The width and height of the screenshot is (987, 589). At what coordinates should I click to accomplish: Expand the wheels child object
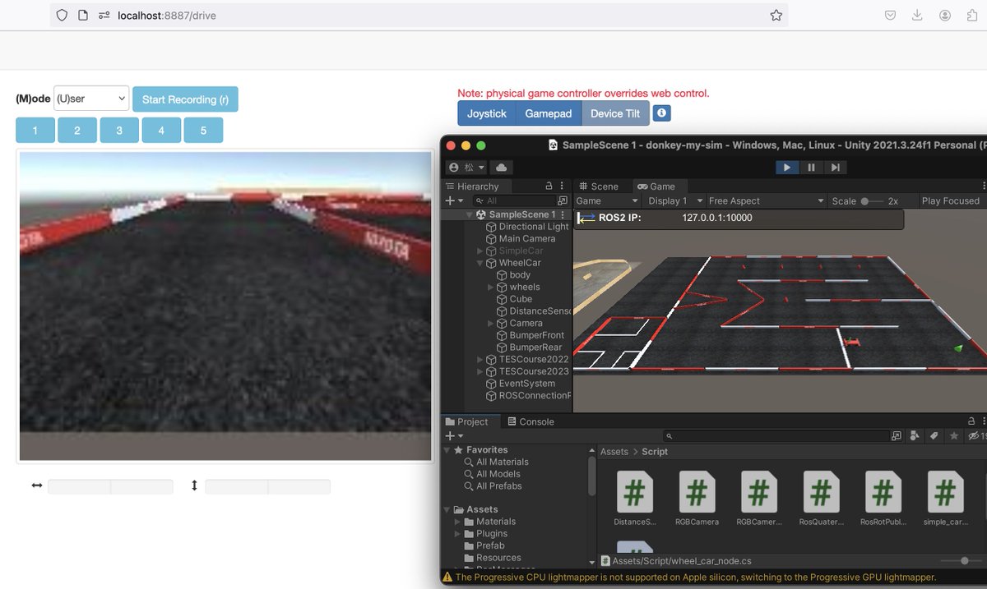[x=491, y=287]
